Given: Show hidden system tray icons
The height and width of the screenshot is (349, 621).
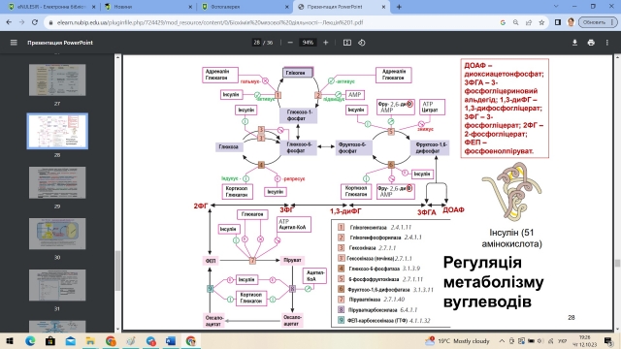Looking at the screenshot, I should 502,340.
